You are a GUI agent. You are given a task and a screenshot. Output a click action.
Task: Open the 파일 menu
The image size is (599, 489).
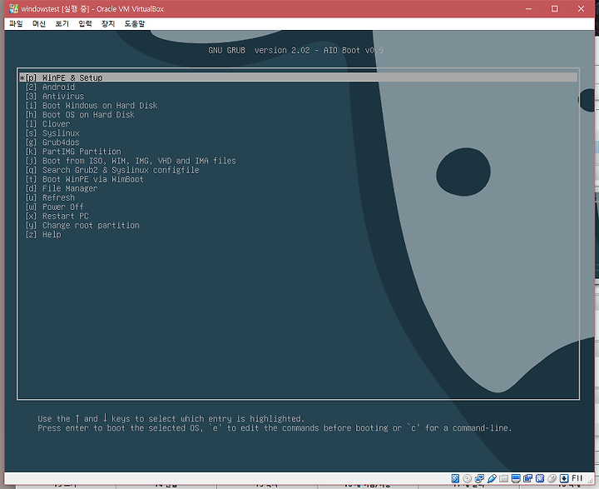tap(16, 23)
